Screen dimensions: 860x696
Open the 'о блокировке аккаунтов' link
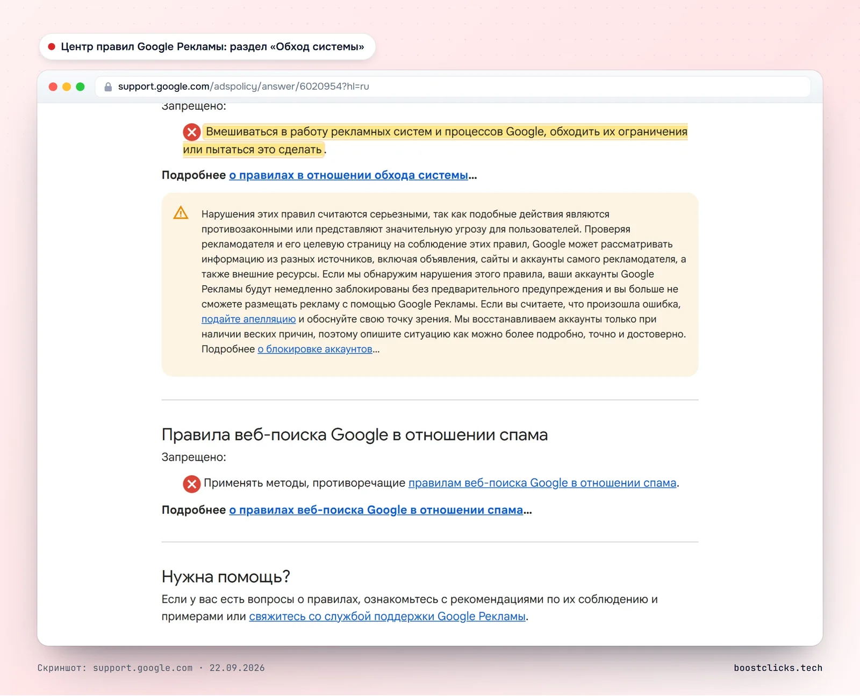click(315, 349)
